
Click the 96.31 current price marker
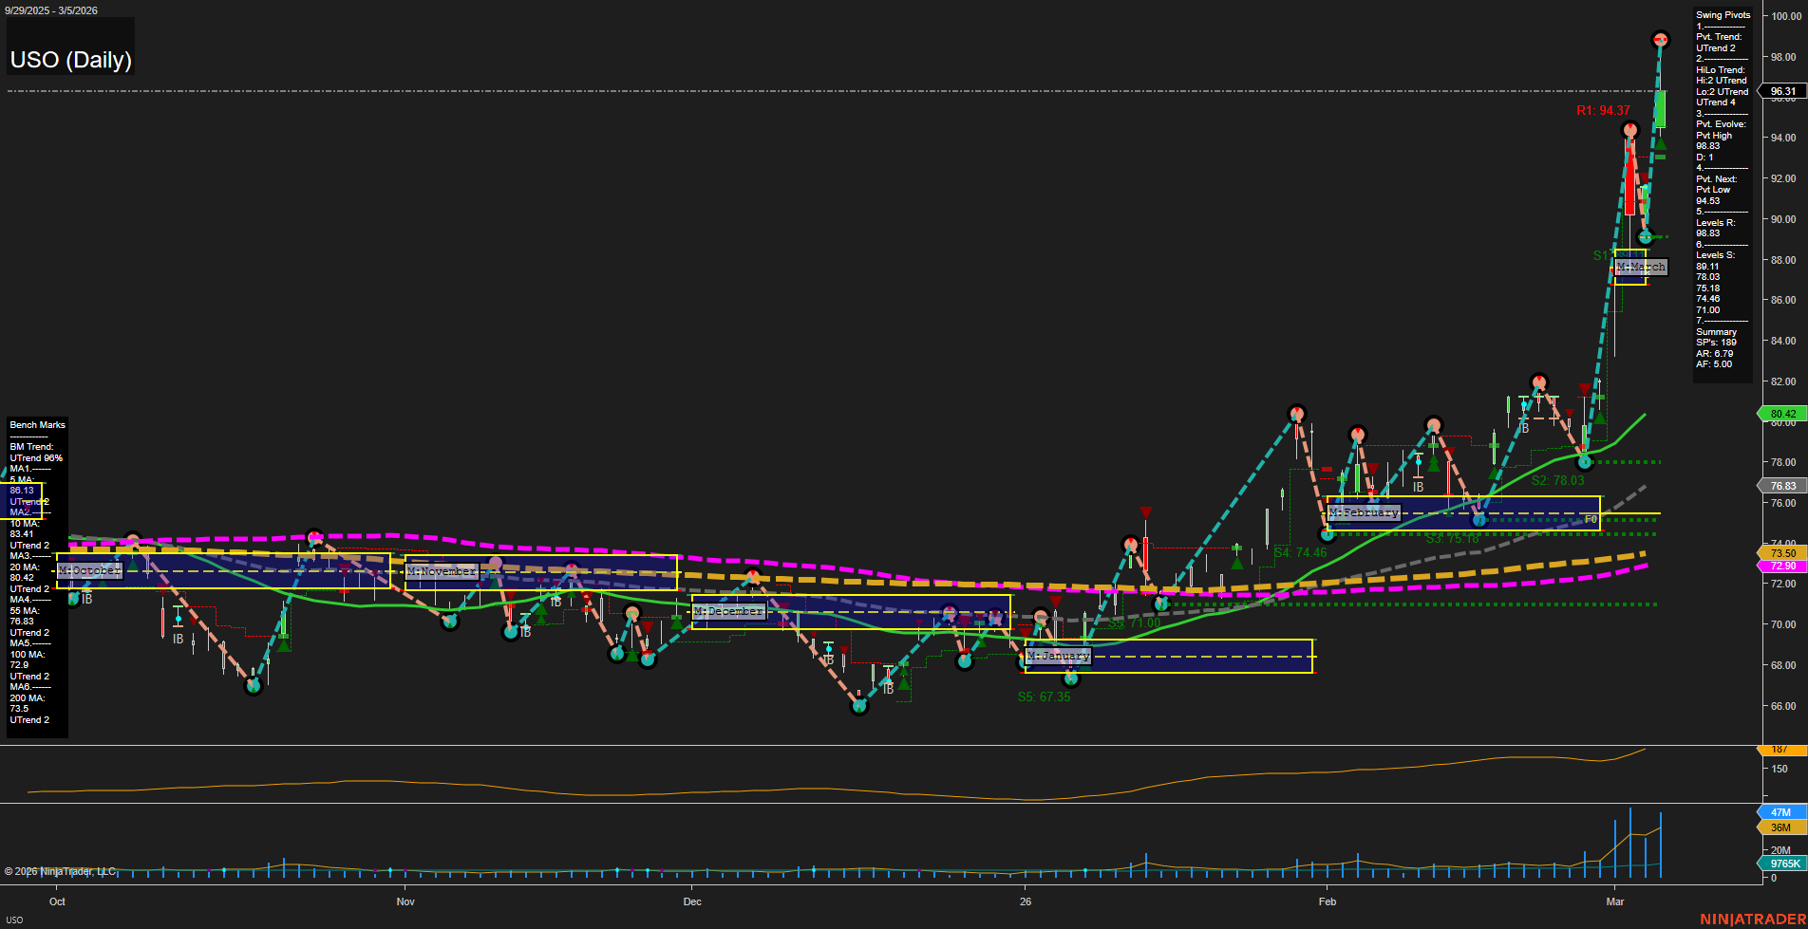1782,92
